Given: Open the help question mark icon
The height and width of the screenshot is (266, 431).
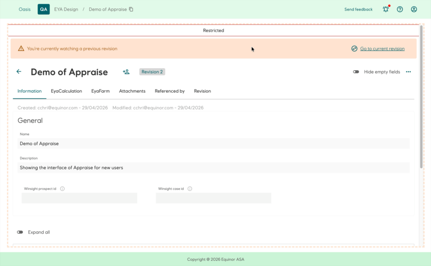Looking at the screenshot, I should [x=400, y=9].
